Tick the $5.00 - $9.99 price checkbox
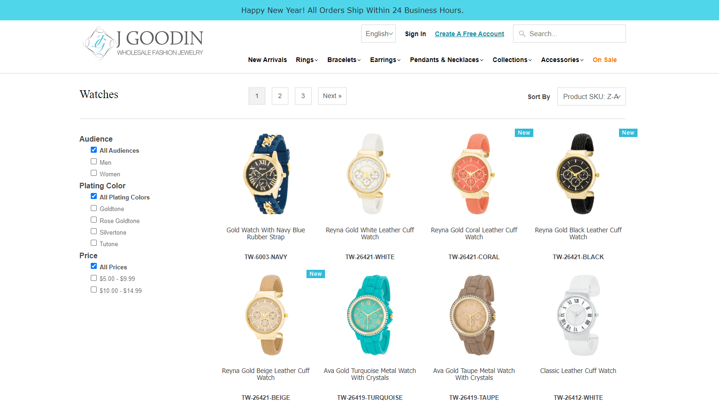This screenshot has width=719, height=404. pos(94,278)
